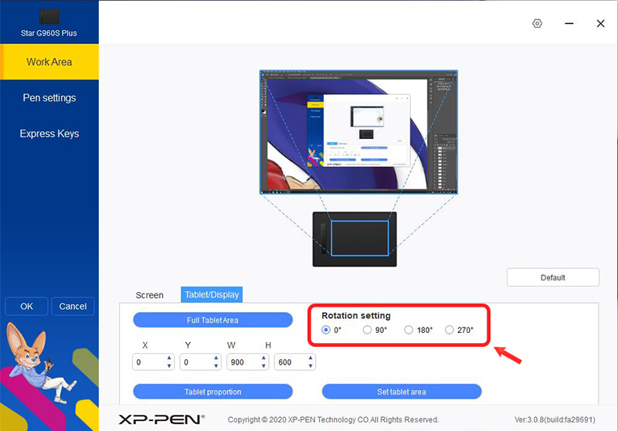Click the Set tablet area button
This screenshot has width=618, height=431.
point(402,392)
